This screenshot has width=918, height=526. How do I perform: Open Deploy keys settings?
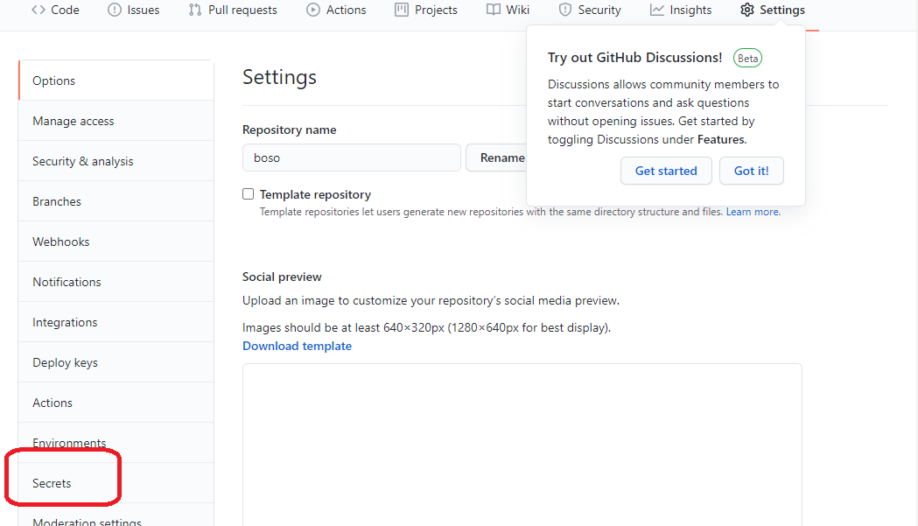(66, 362)
